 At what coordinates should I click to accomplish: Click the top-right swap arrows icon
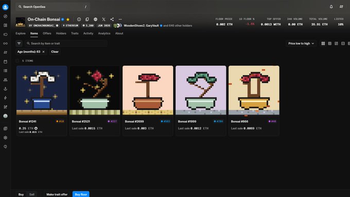[341, 7]
